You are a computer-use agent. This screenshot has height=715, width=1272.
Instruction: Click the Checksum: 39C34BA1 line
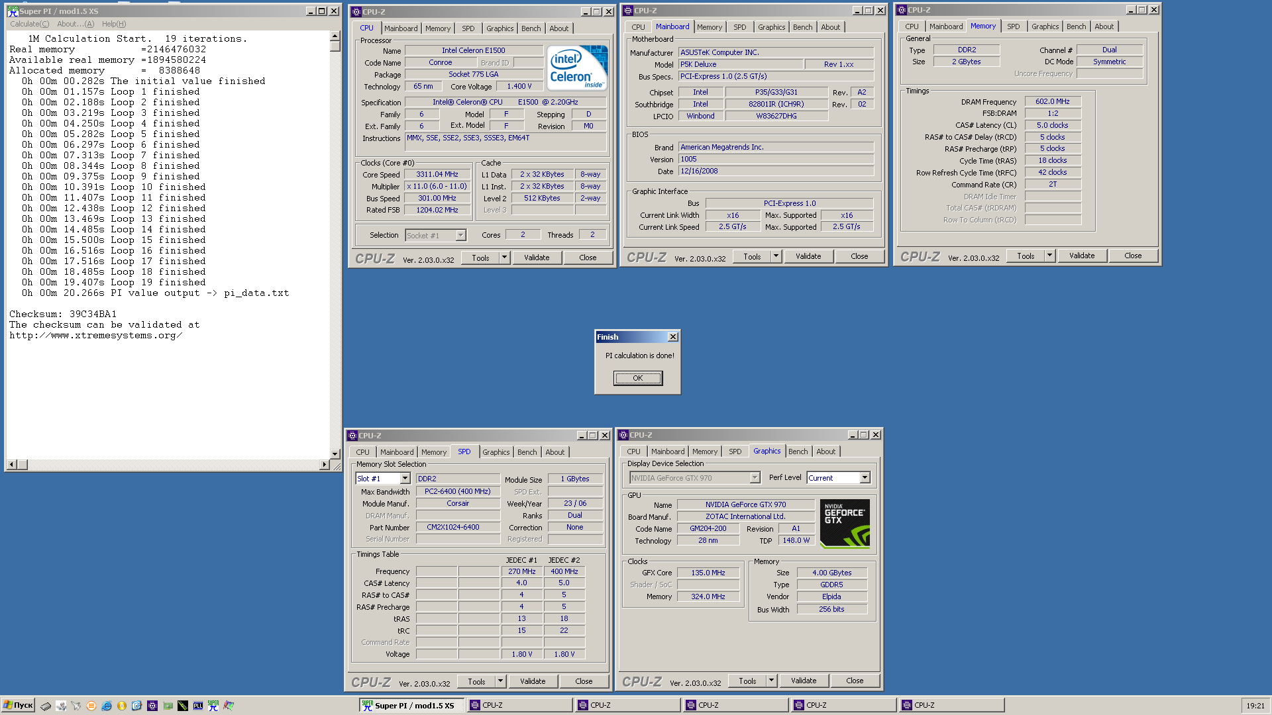(x=63, y=314)
